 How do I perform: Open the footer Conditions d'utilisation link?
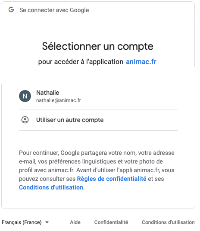pos(168,222)
